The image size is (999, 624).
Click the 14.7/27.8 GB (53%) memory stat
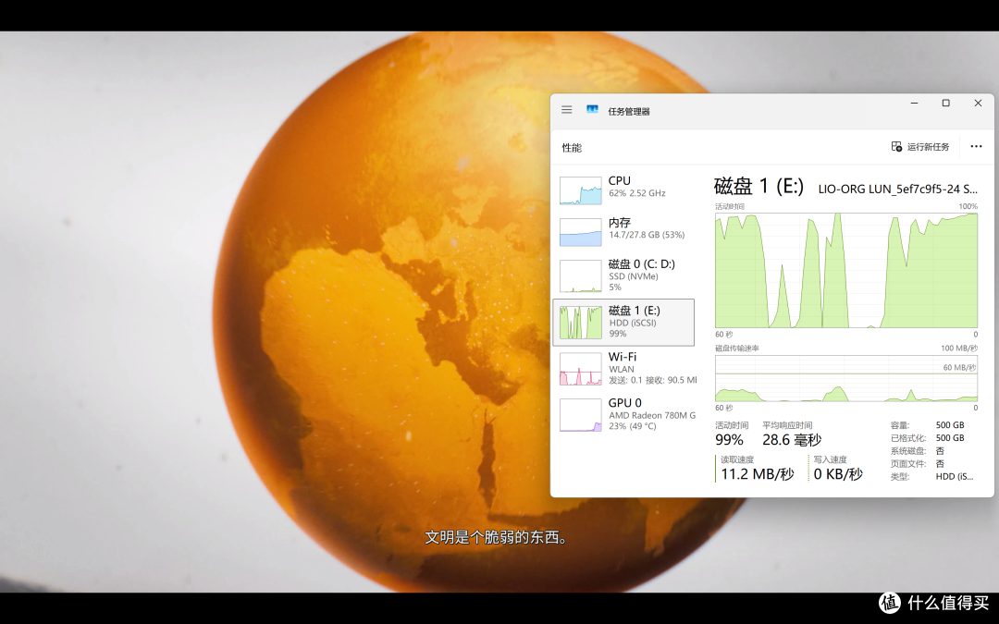647,235
